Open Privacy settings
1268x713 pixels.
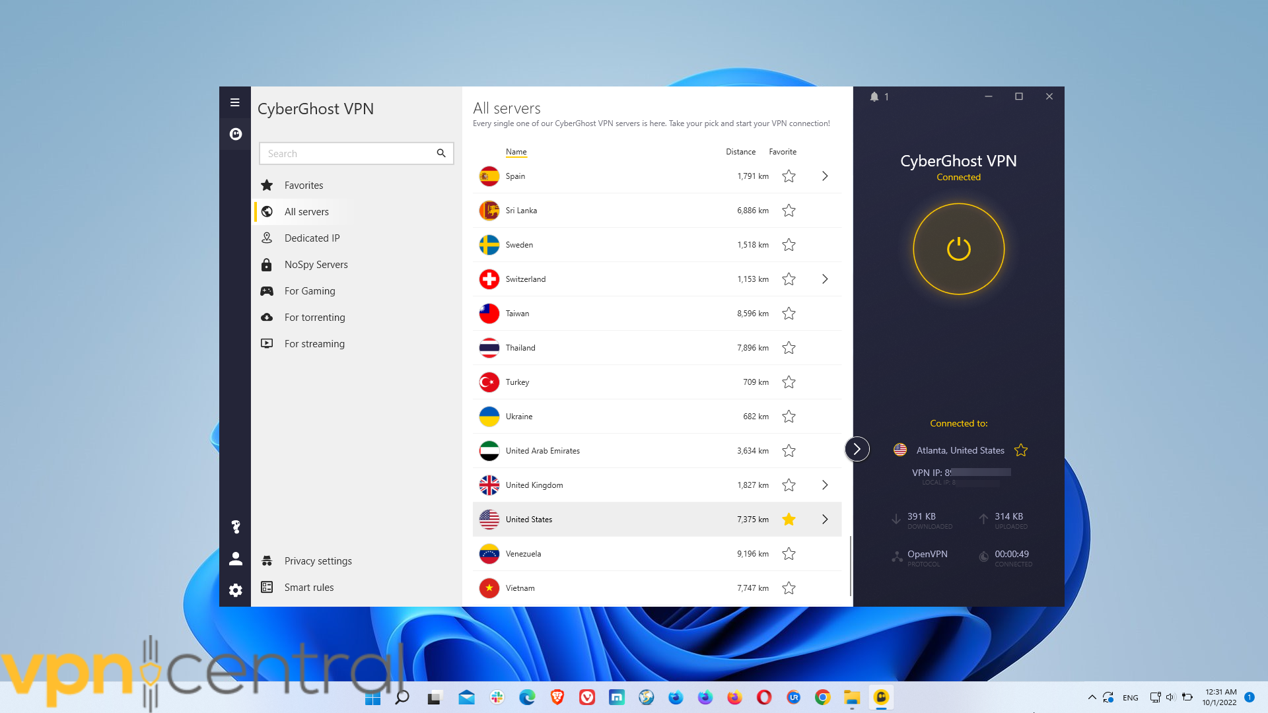tap(318, 561)
